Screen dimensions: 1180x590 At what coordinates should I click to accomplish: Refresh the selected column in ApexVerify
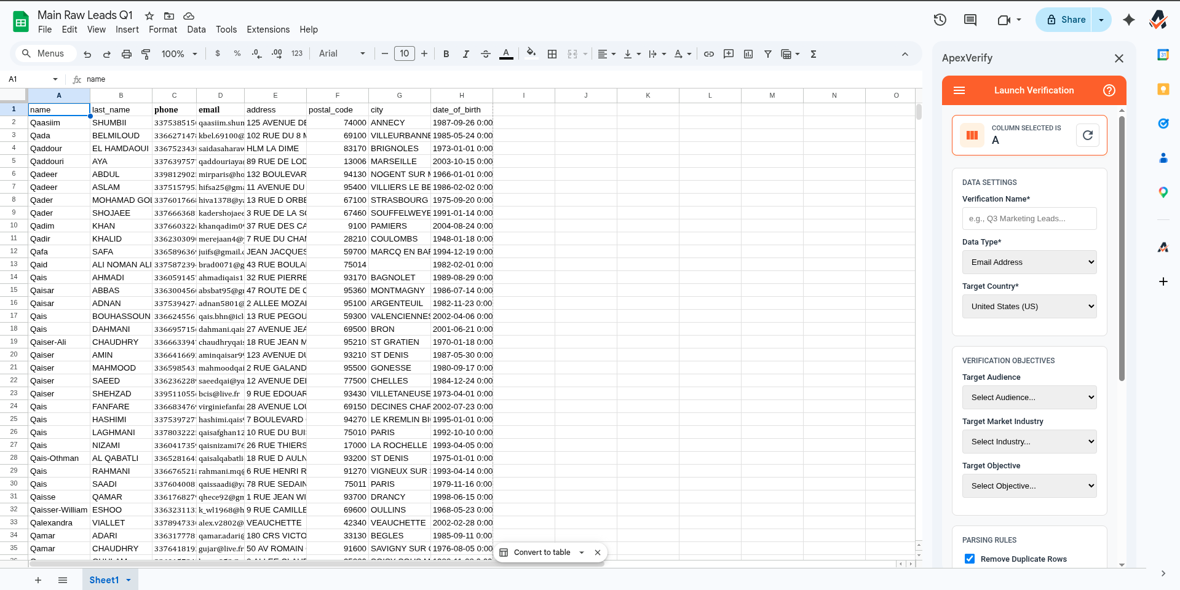click(1087, 135)
